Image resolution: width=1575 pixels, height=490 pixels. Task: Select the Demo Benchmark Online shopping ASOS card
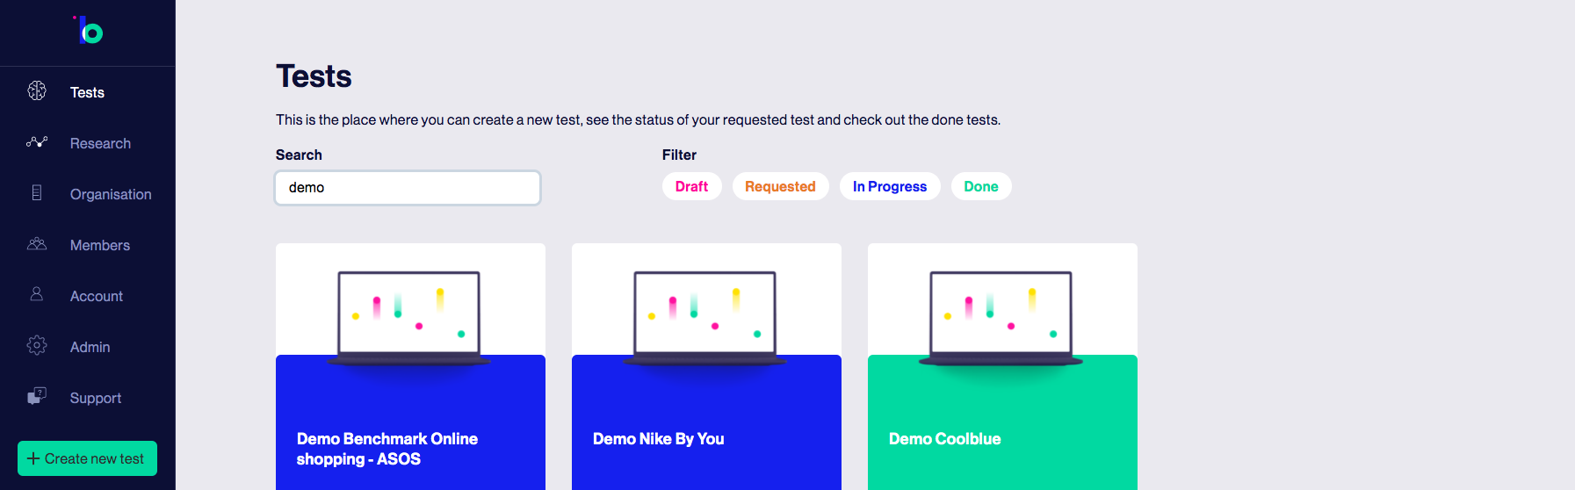tap(410, 367)
